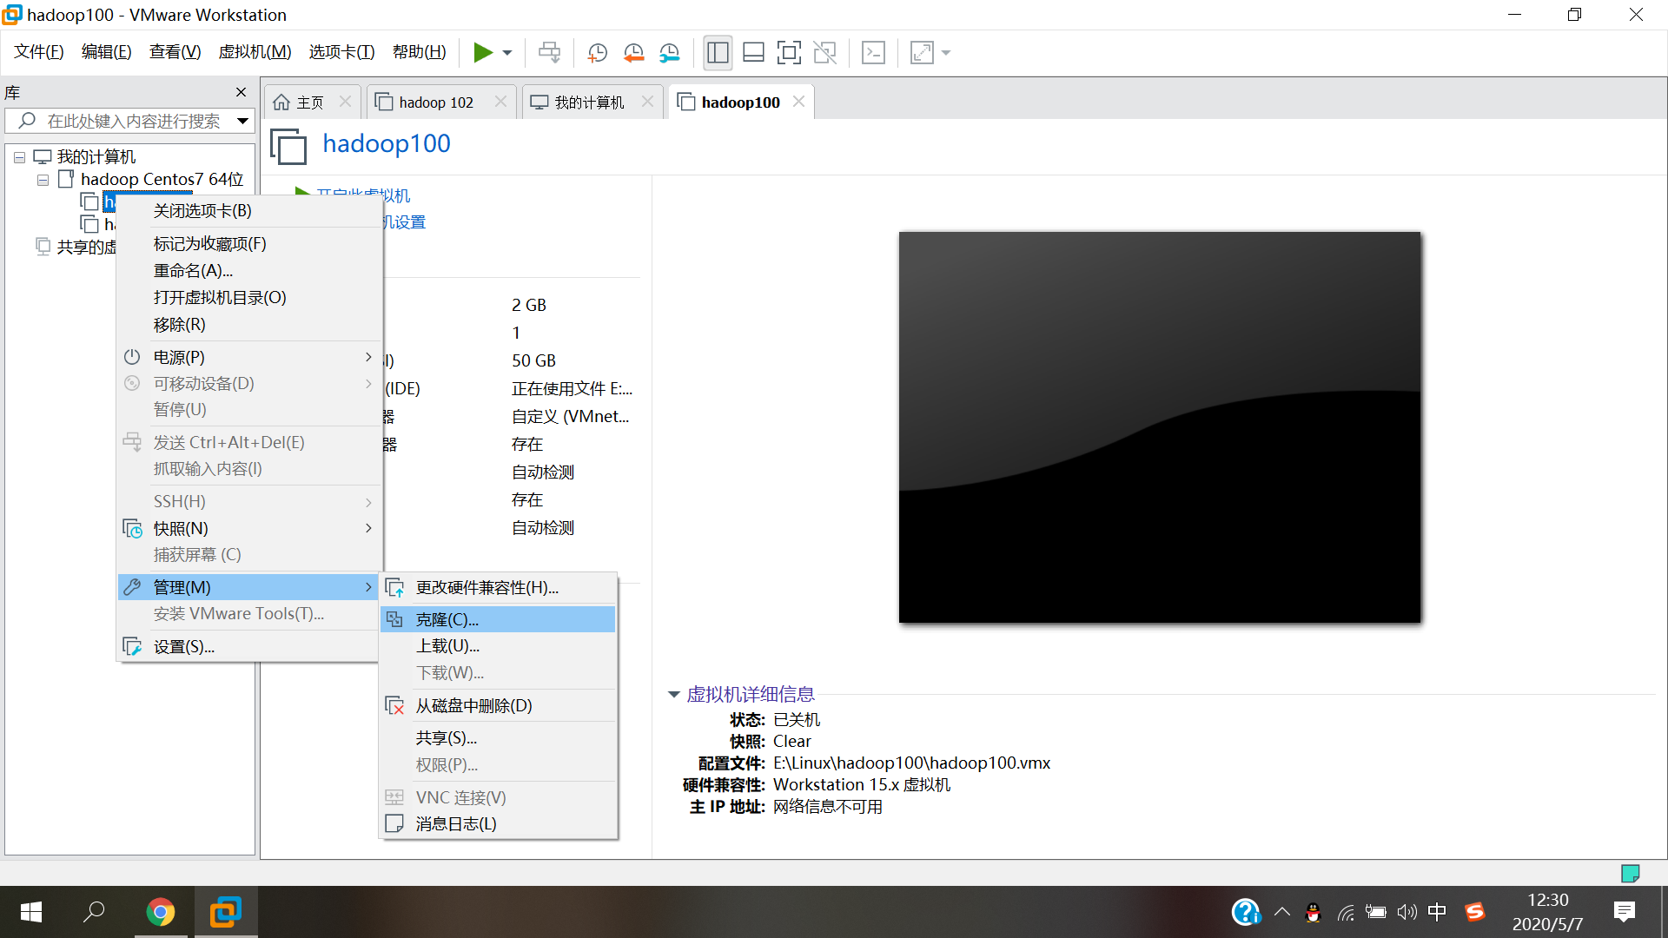
Task: Select 克隆(C)... in submenu
Action: pyautogui.click(x=498, y=619)
